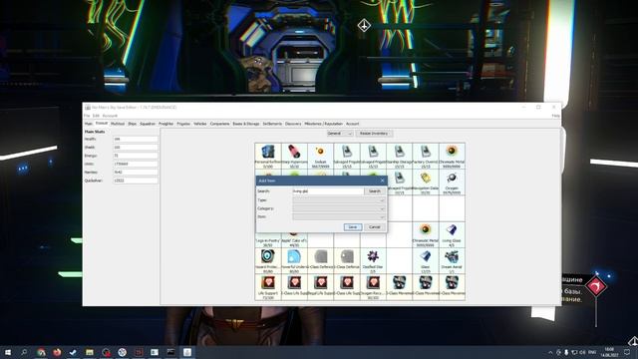The height and width of the screenshot is (359, 638).
Task: Click the Search button in Add Item
Action: pyautogui.click(x=375, y=191)
